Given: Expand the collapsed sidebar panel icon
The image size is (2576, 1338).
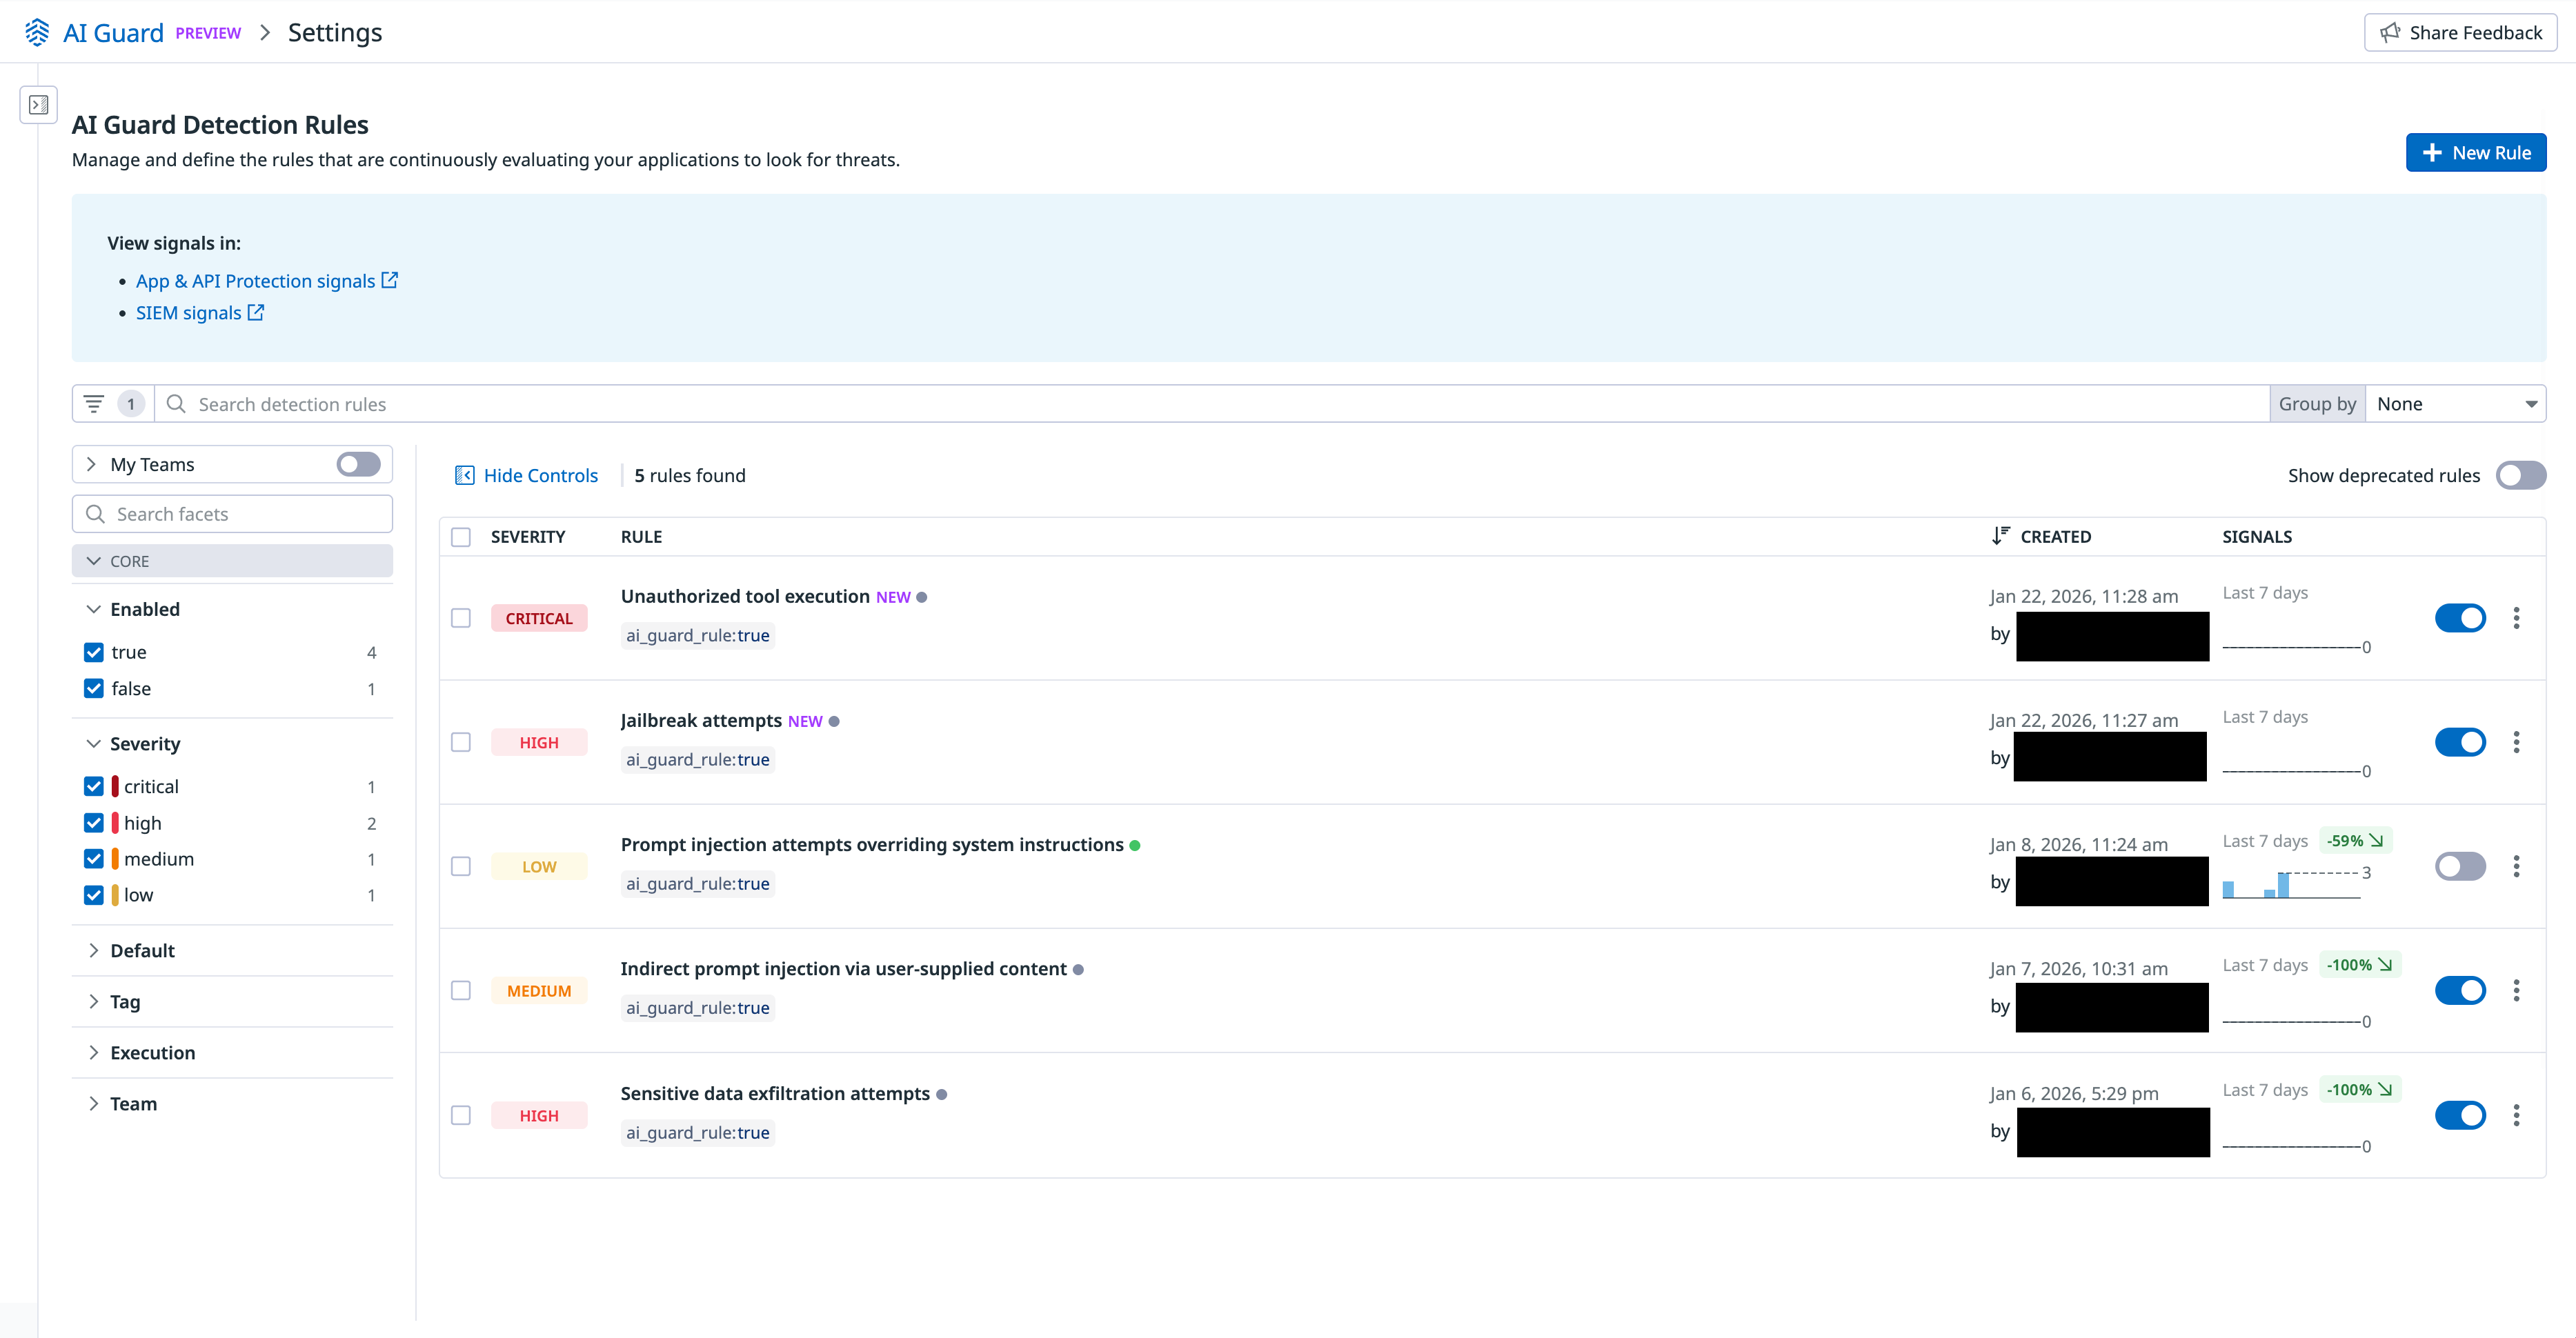Looking at the screenshot, I should click(x=39, y=104).
